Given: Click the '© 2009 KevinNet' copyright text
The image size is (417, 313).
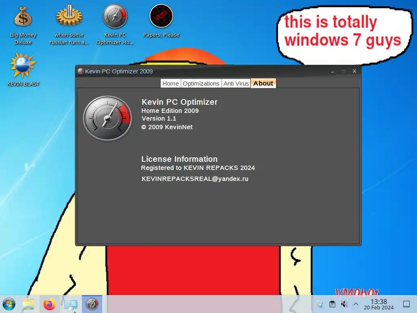Looking at the screenshot, I should [x=167, y=127].
